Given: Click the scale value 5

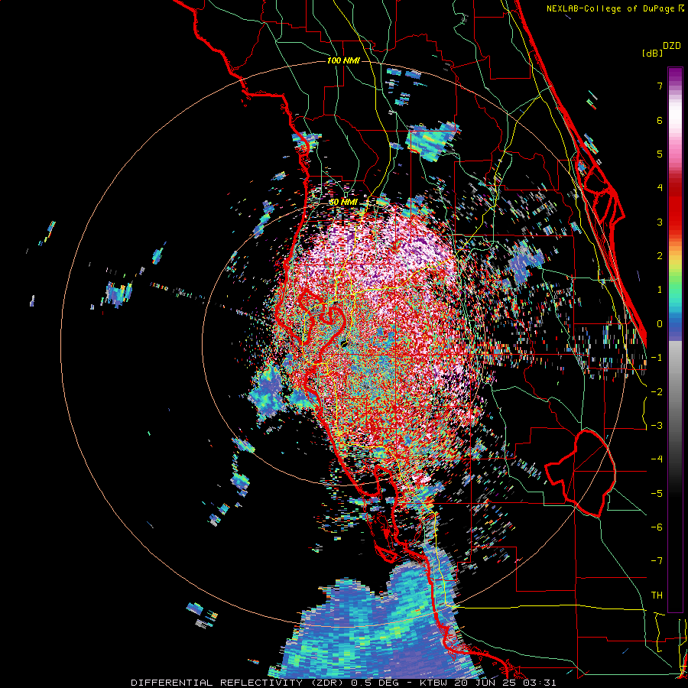Looking at the screenshot, I should coord(660,154).
